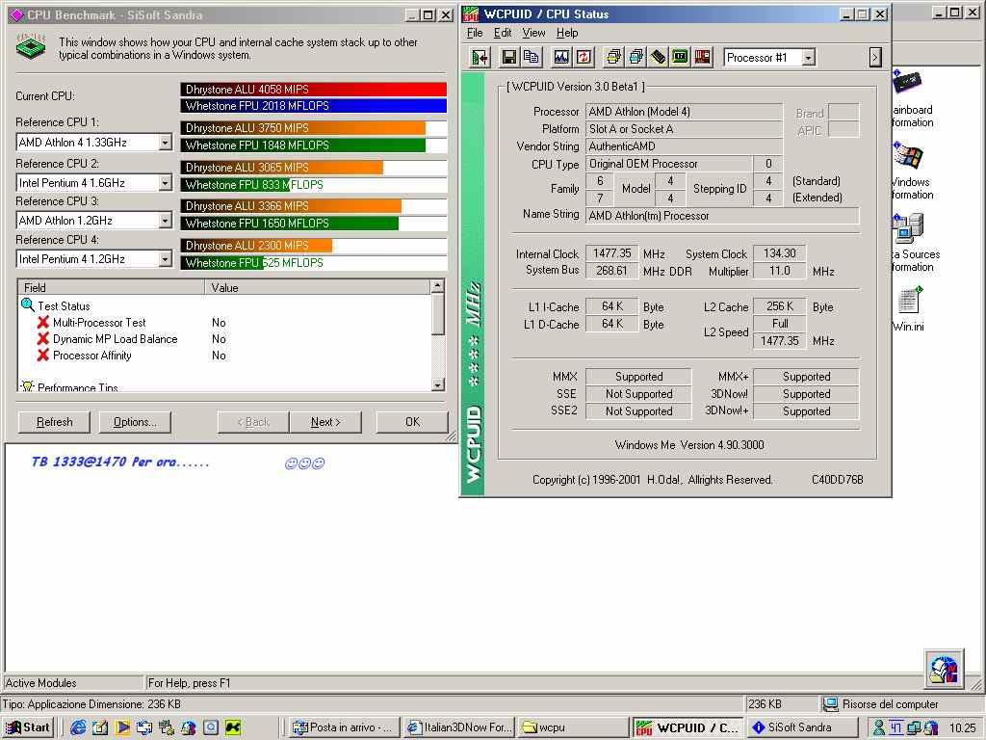This screenshot has height=740, width=986.
Task: Click the Multiplier 11.0 value
Action: 779,271
